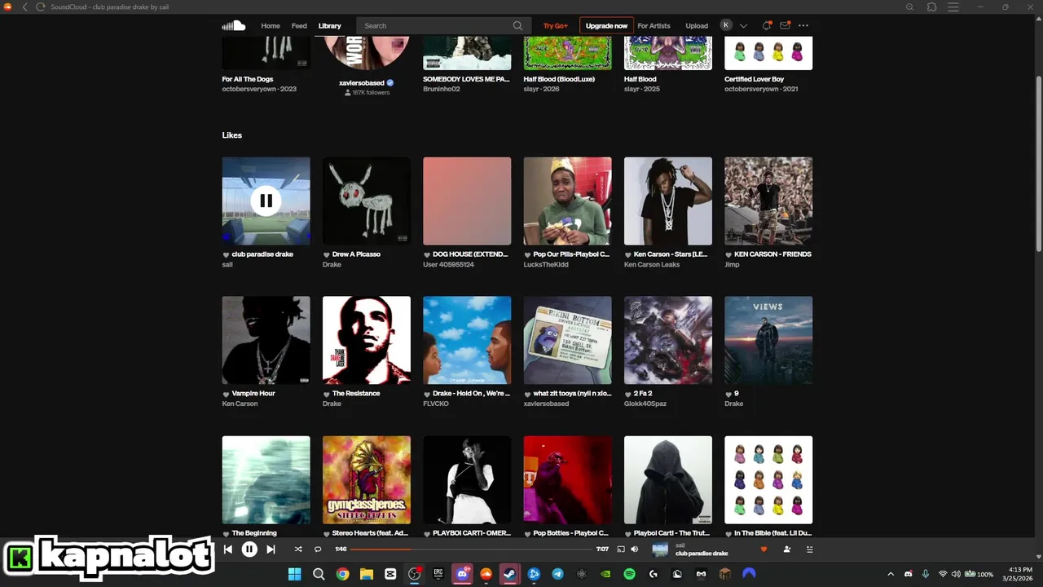1043x587 pixels.
Task: Open Spotify from the taskbar
Action: click(629, 574)
